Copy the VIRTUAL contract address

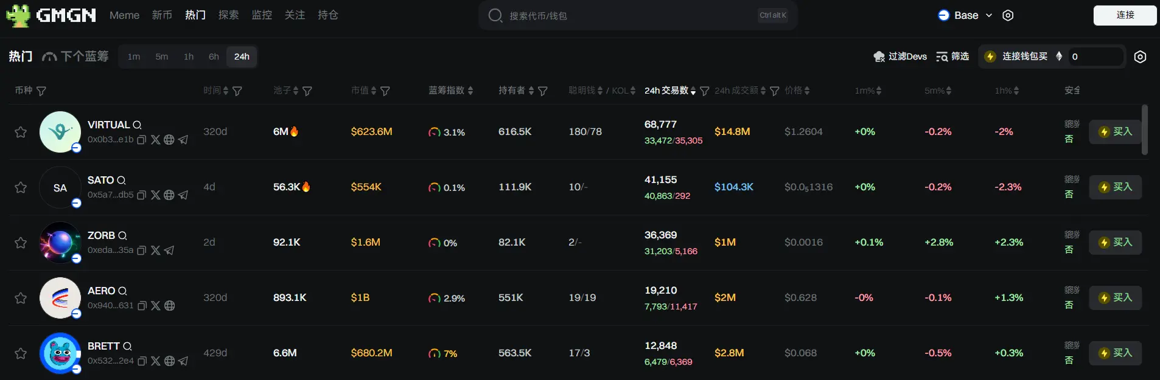(x=141, y=140)
